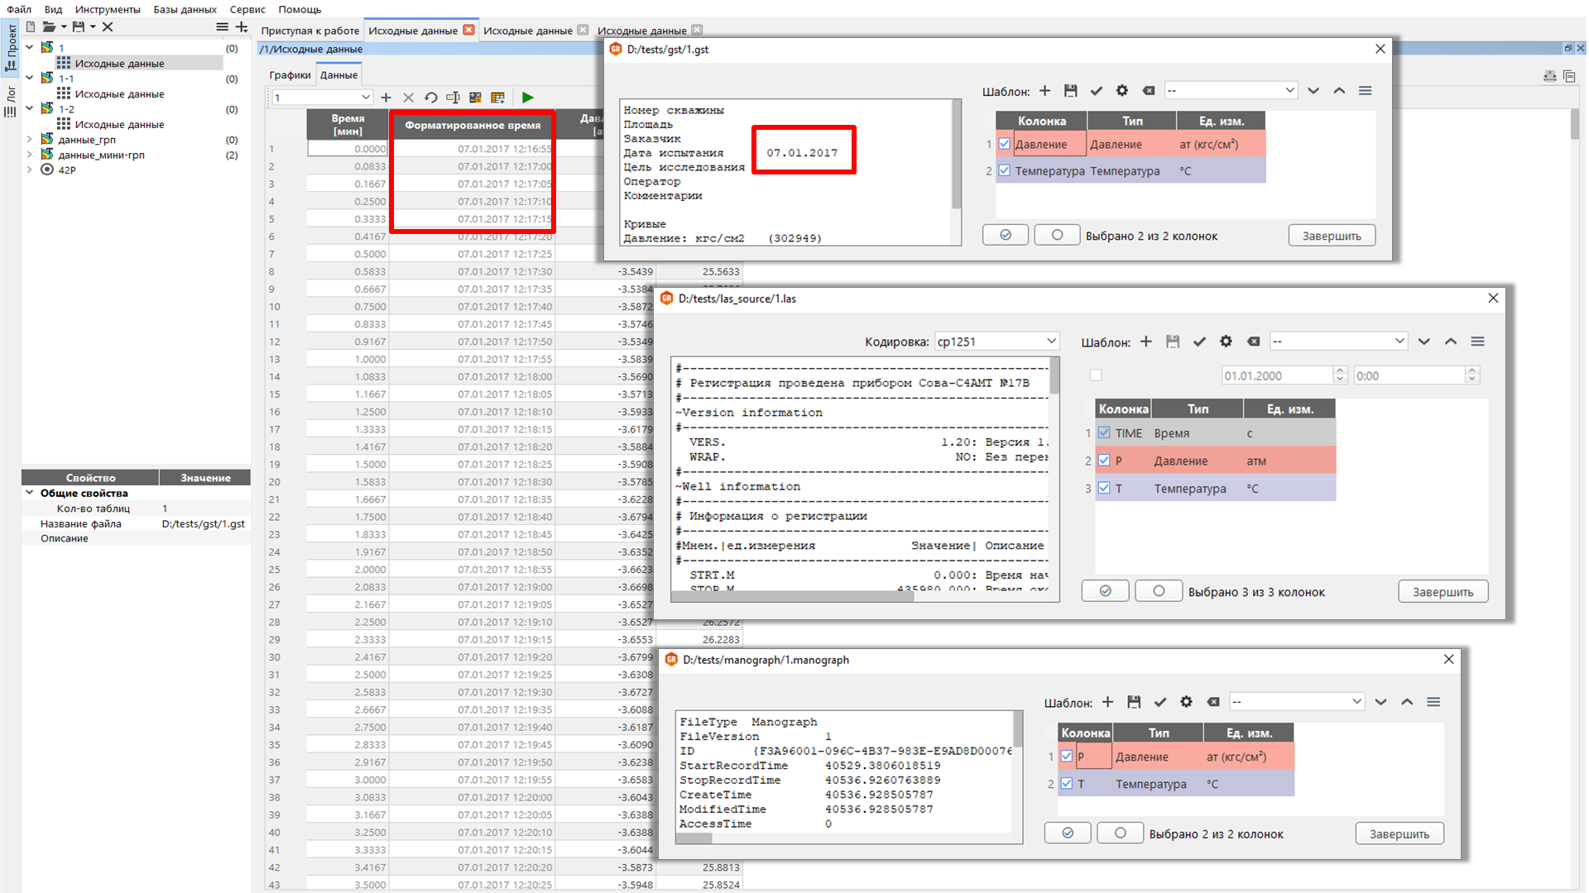Uncheck the TIME column checkbox

click(x=1104, y=432)
